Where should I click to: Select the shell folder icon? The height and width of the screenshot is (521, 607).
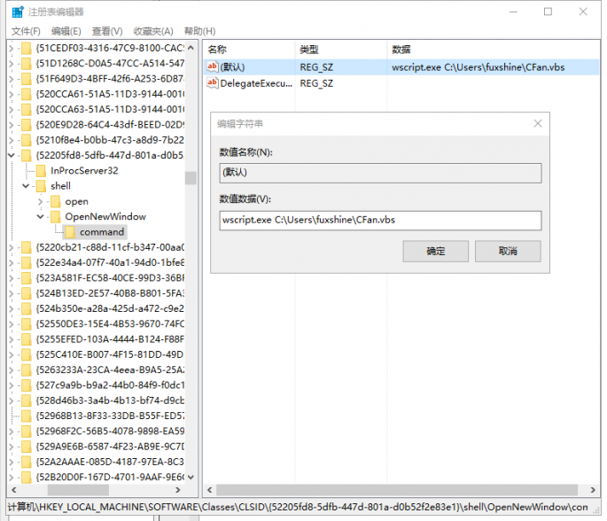41,186
